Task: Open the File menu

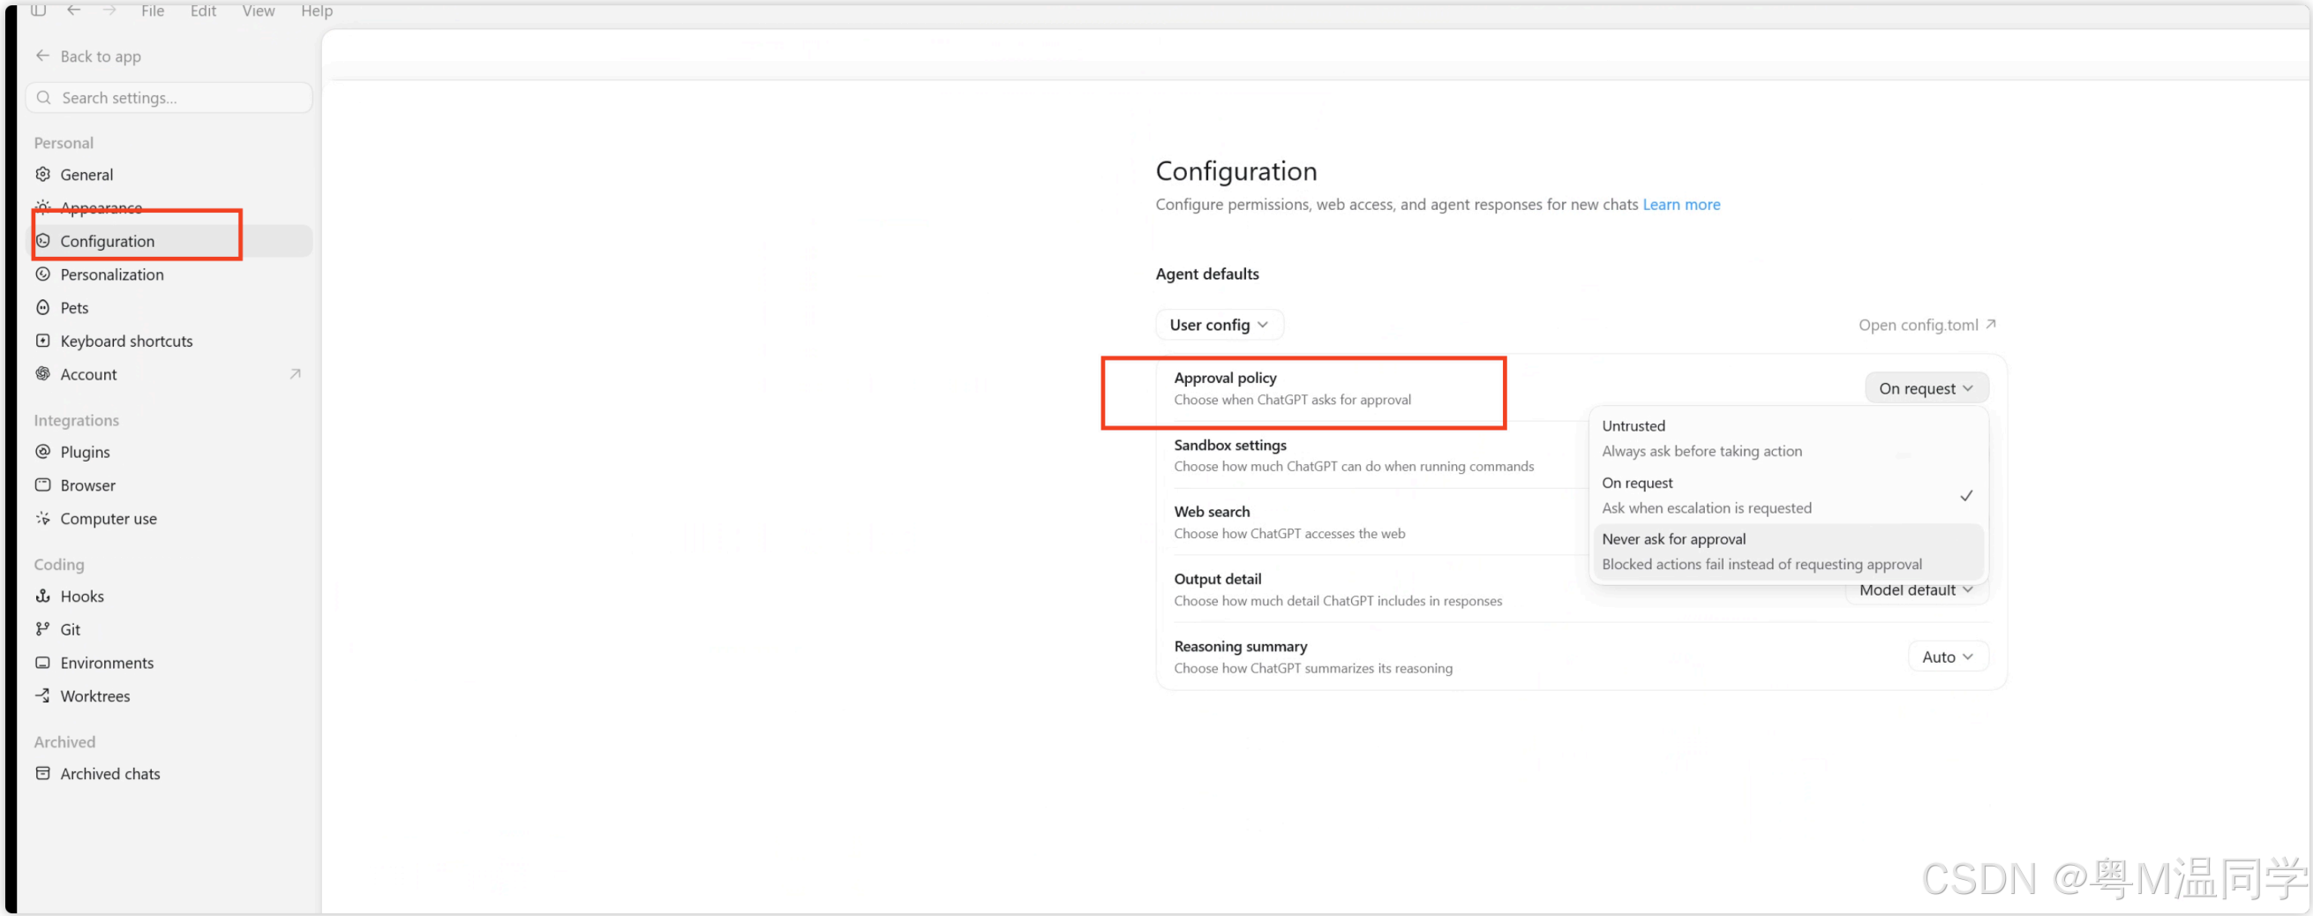Action: point(153,11)
